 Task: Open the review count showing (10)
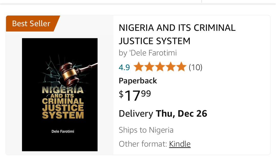pos(195,67)
